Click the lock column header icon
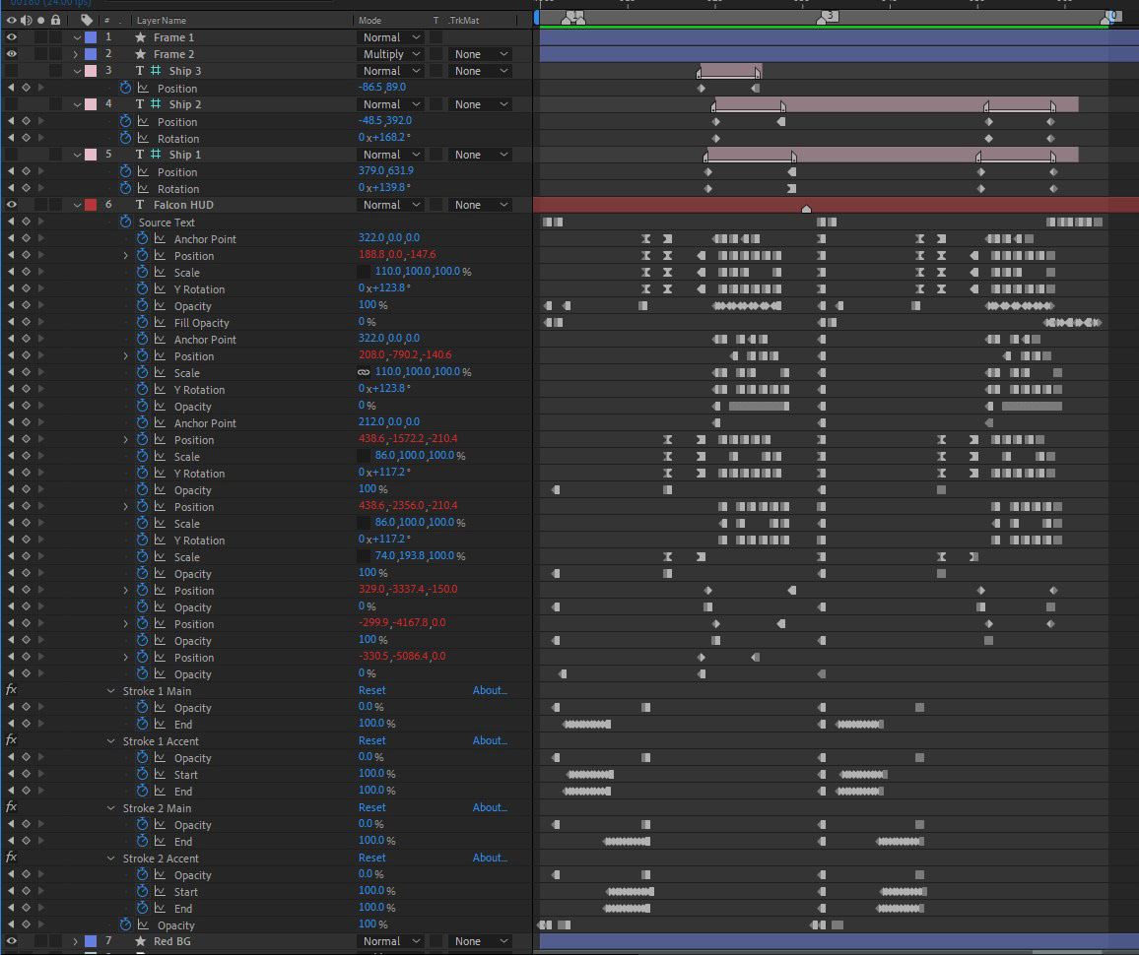This screenshot has width=1139, height=955. [x=56, y=21]
